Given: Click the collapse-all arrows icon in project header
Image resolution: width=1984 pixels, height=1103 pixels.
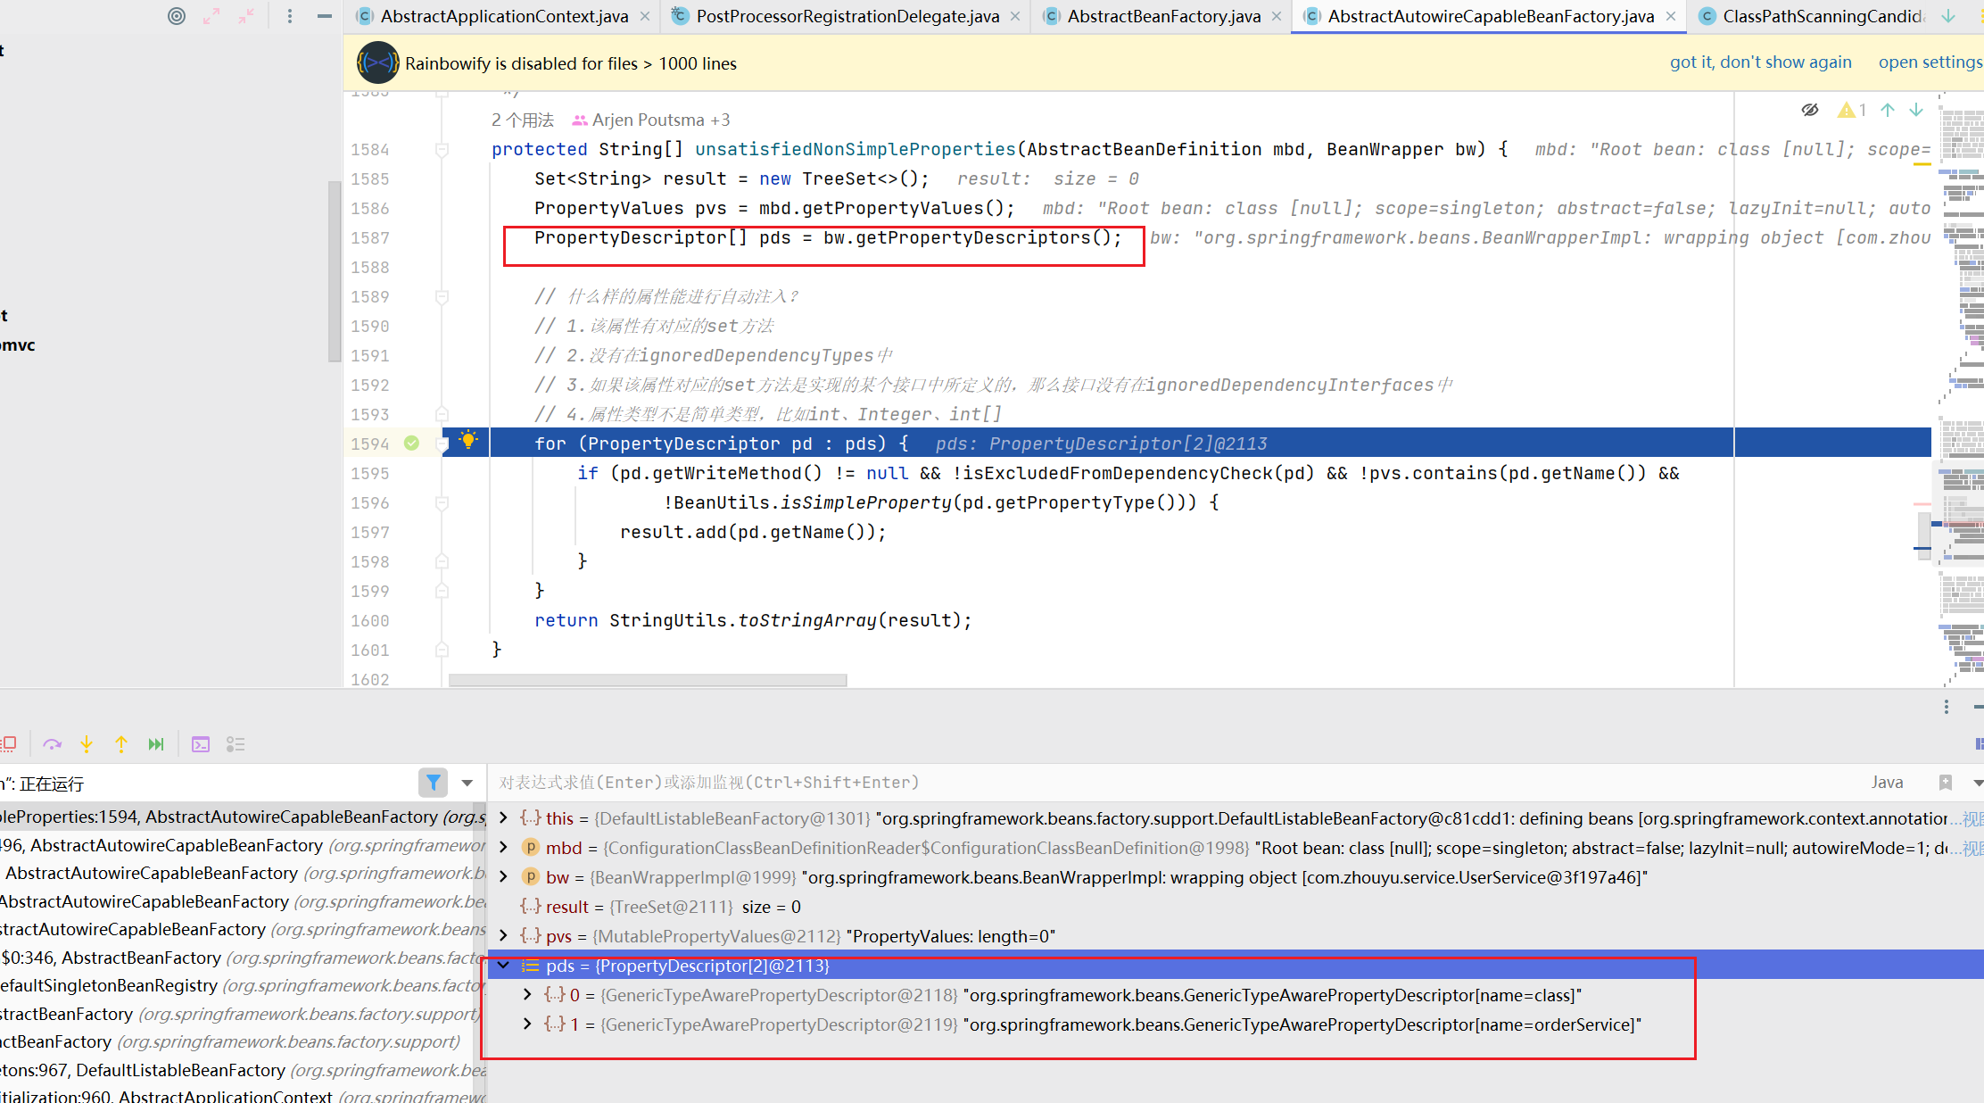Looking at the screenshot, I should coord(246,16).
